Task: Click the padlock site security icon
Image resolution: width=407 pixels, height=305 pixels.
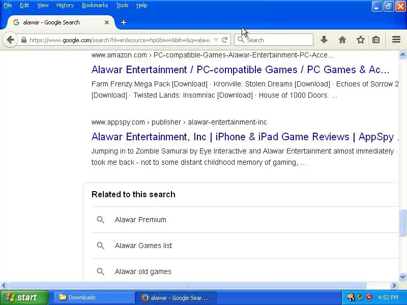Action: point(24,40)
